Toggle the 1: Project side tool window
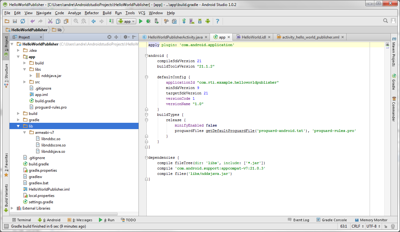Screen dimensions: 400x232 pos(6,46)
